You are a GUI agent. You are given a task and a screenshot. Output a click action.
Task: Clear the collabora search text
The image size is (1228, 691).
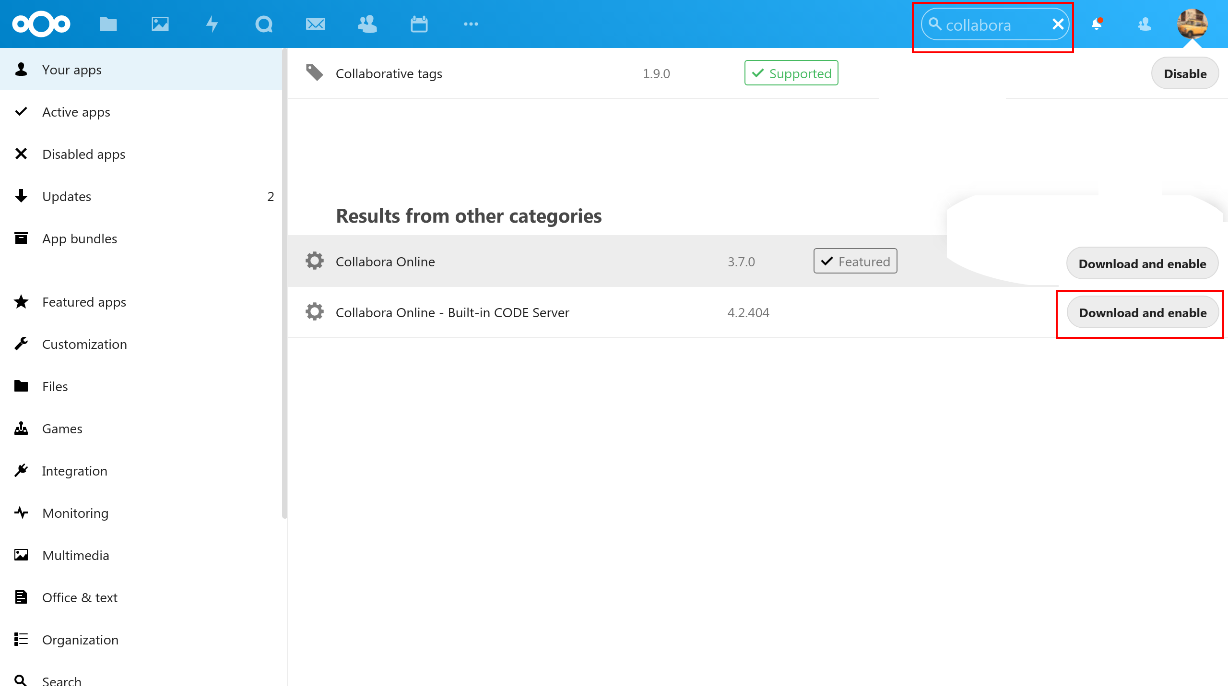1058,24
